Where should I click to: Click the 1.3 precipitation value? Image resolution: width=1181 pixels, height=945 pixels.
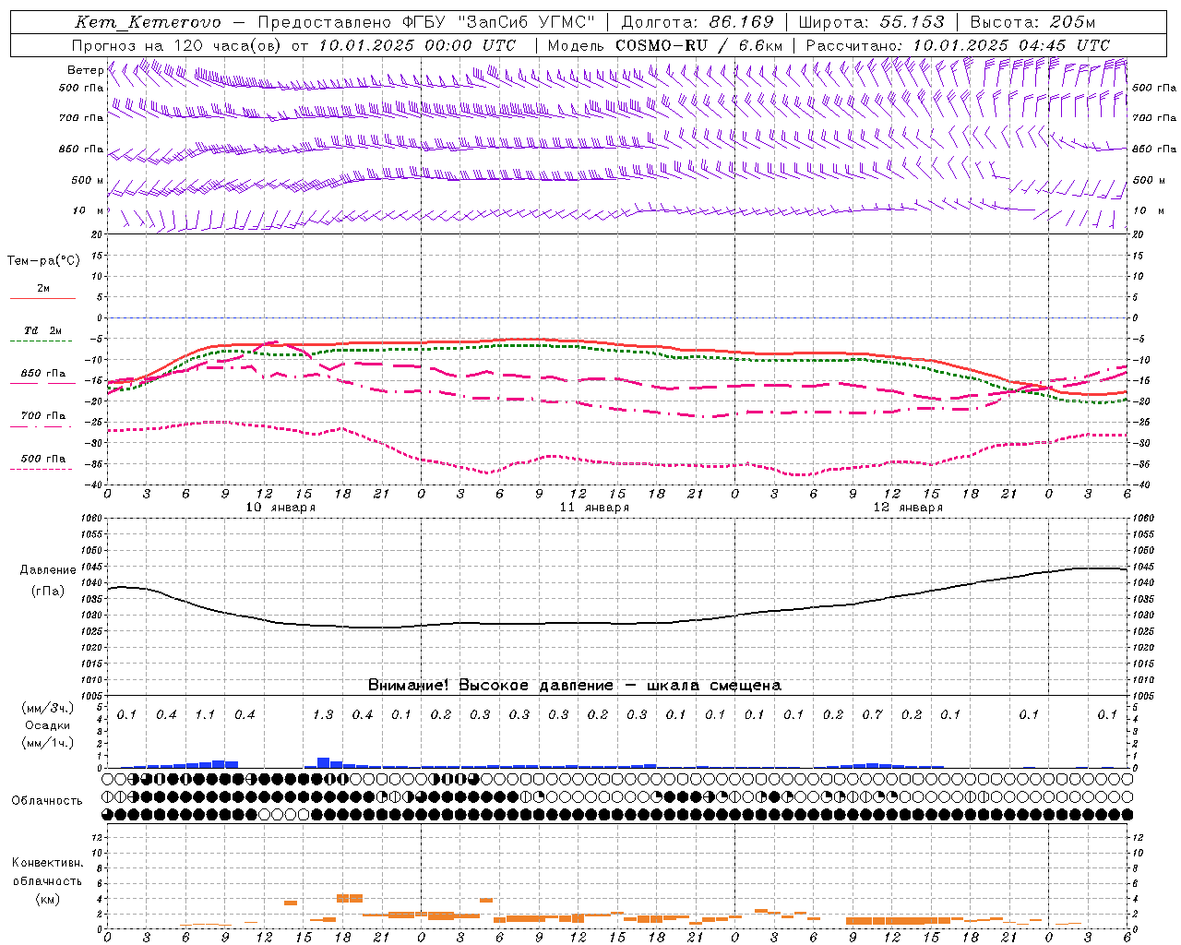[323, 715]
